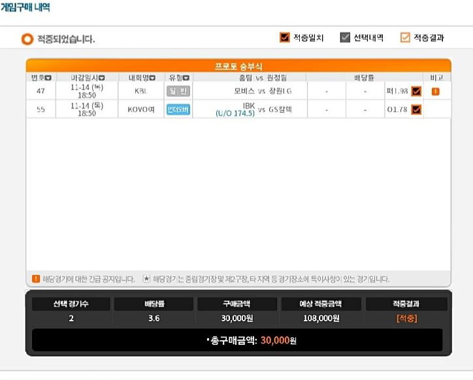Click the 선택 경기수 header label
The image size is (473, 380).
(x=71, y=304)
